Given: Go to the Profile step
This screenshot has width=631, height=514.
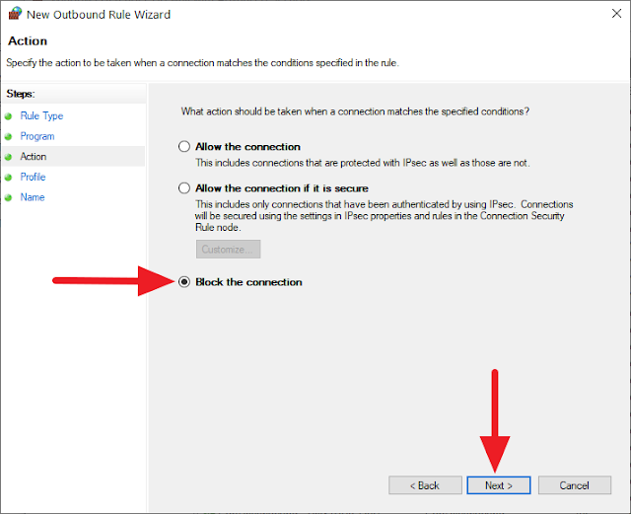Looking at the screenshot, I should point(33,177).
